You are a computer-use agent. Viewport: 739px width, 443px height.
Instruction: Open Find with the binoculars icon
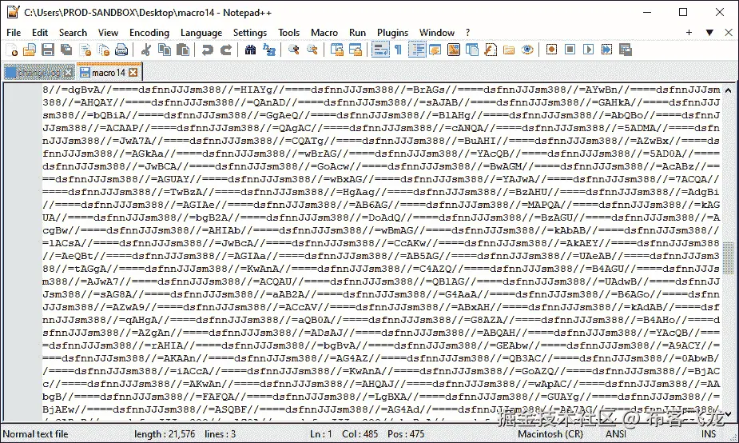(x=250, y=50)
